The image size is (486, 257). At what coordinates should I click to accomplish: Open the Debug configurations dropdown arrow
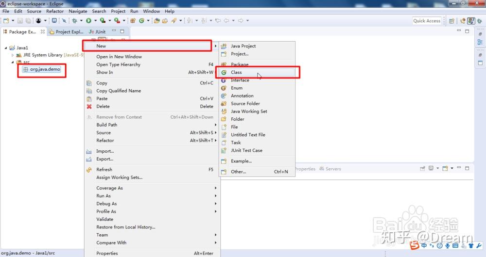(x=81, y=21)
